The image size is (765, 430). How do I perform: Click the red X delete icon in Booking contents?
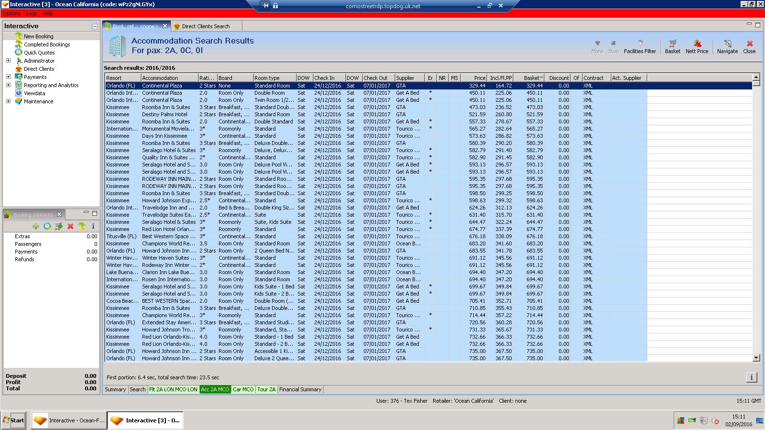tap(70, 226)
